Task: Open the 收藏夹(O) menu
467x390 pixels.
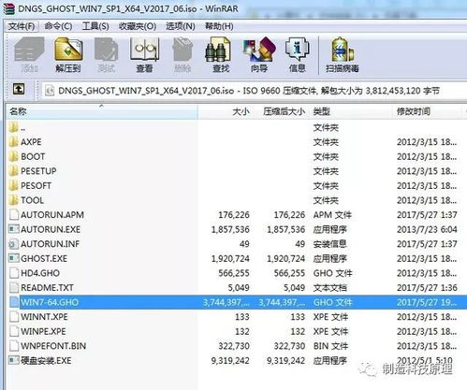Action: [x=138, y=26]
